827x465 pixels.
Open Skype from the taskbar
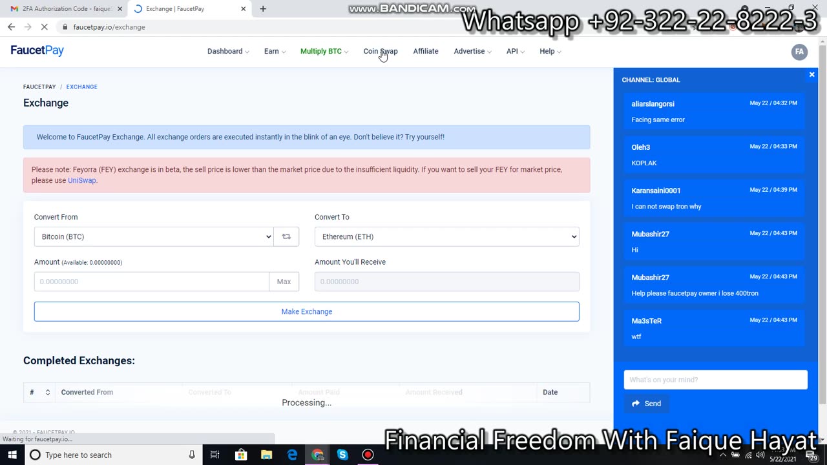342,455
